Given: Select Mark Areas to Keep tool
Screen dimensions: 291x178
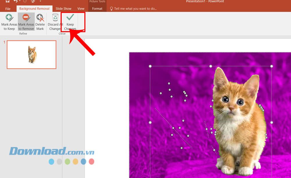Looking at the screenshot, I should pyautogui.click(x=9, y=22).
